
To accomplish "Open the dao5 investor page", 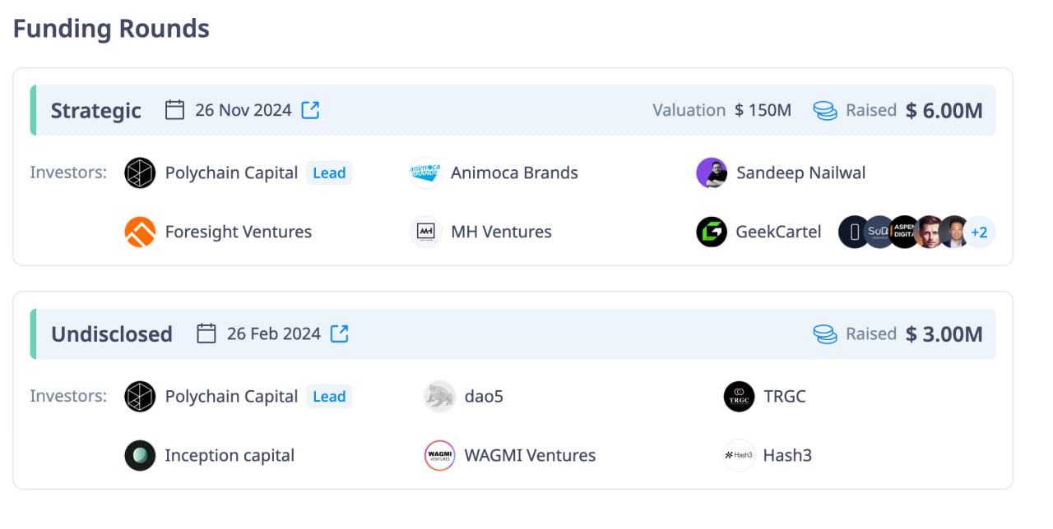I will tap(484, 397).
